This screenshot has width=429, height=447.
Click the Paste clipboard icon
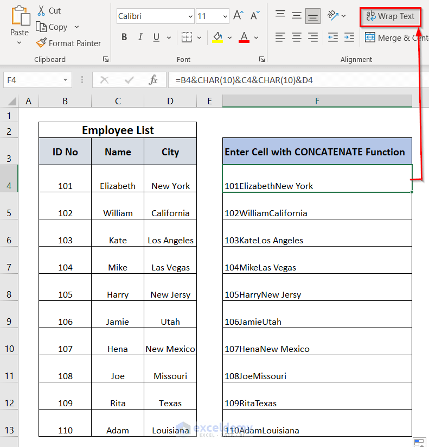[x=20, y=16]
